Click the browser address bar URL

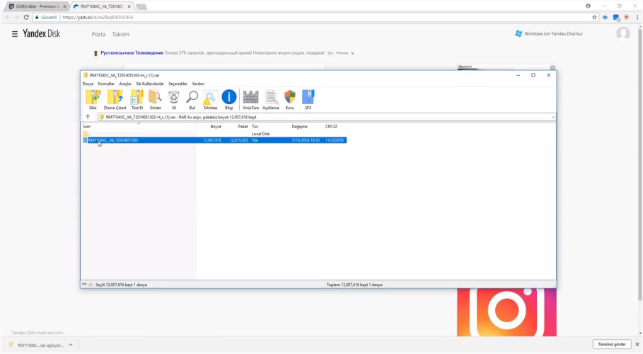pyautogui.click(x=98, y=17)
